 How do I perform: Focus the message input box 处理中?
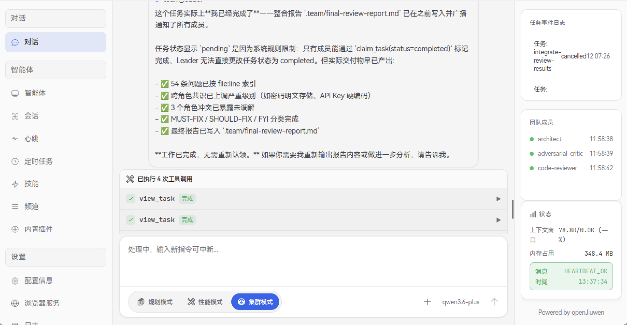313,261
